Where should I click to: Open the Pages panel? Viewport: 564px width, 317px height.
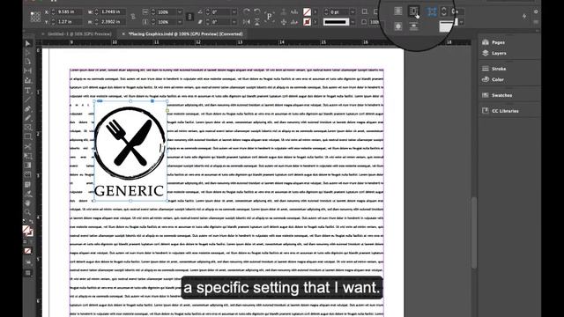coord(493,42)
